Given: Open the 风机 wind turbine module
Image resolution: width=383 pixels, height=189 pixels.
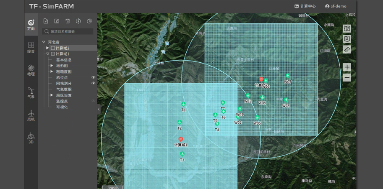Looking at the screenshot, I should 31,116.
